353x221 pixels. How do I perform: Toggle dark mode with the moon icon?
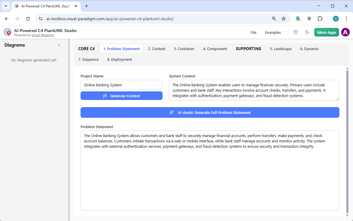tap(307, 32)
